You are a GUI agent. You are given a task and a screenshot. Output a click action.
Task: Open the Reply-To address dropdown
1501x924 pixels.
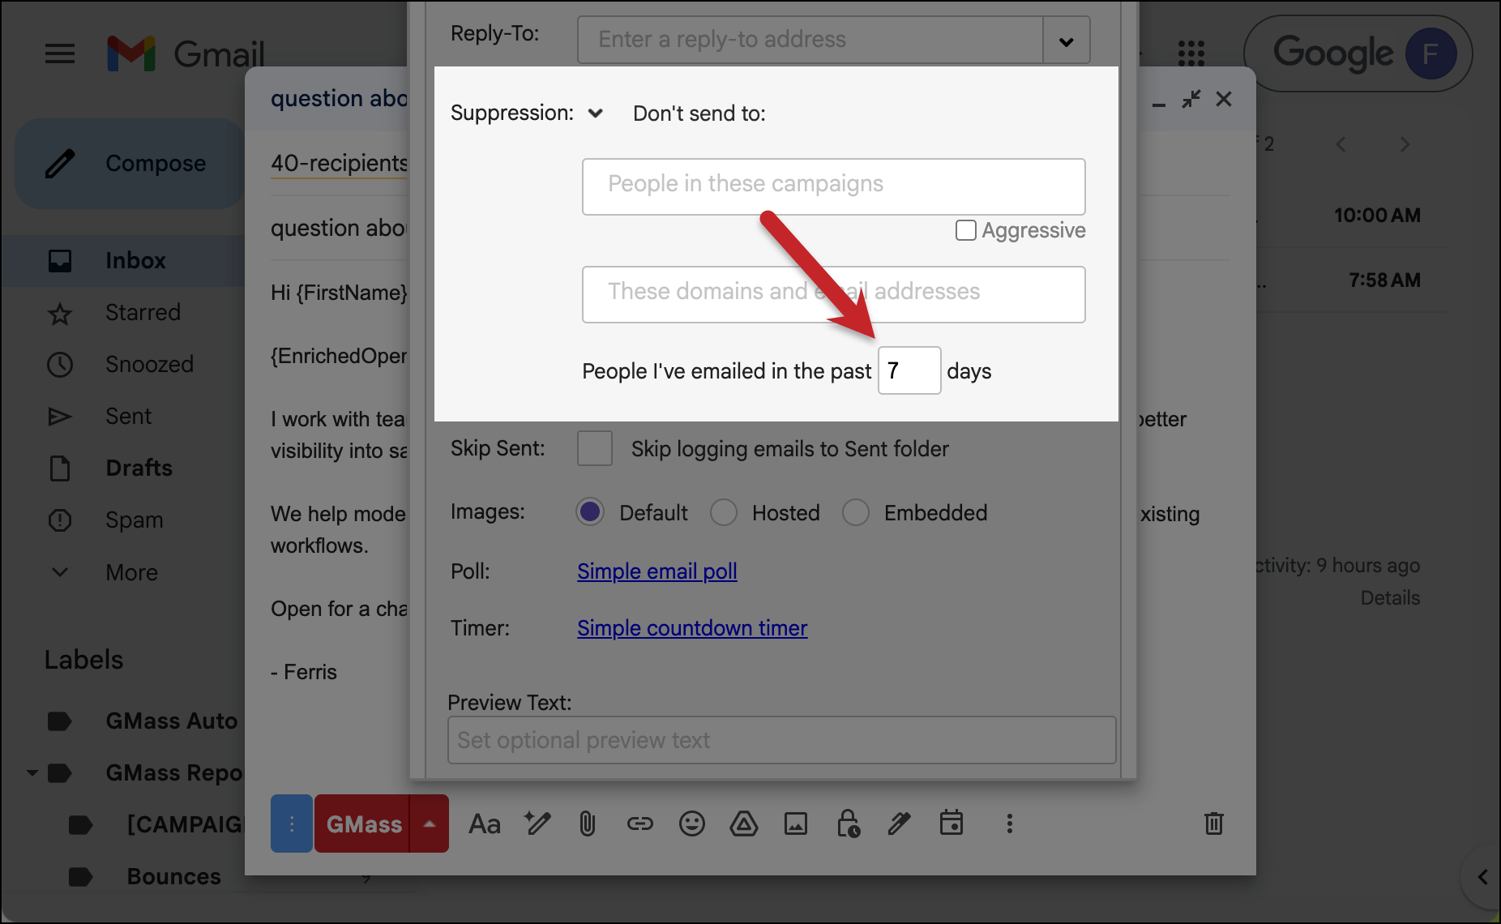[1066, 41]
